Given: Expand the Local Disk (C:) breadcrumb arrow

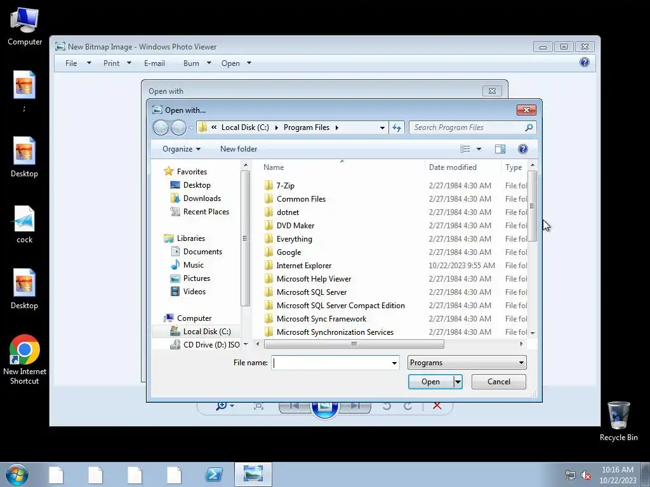Looking at the screenshot, I should [x=277, y=127].
